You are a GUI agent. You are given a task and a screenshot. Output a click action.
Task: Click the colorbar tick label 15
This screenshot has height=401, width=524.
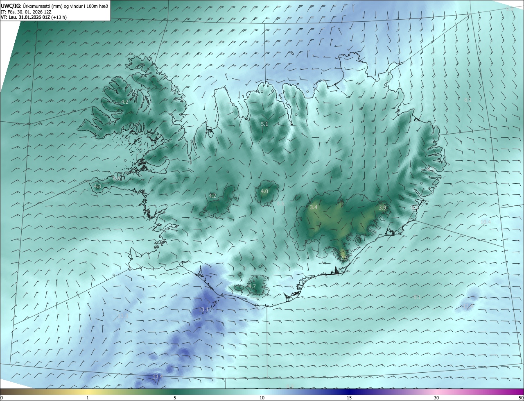349,398
